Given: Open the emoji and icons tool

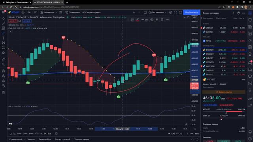Looking at the screenshot, I should (x=4, y=53).
